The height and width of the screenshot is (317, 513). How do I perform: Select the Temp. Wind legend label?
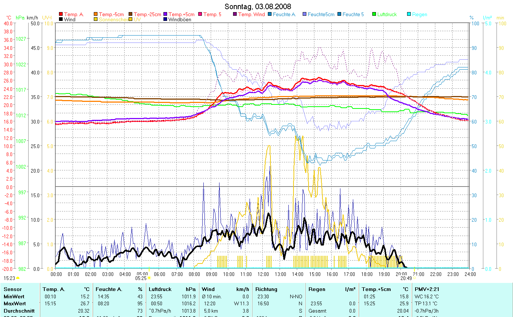(x=251, y=15)
